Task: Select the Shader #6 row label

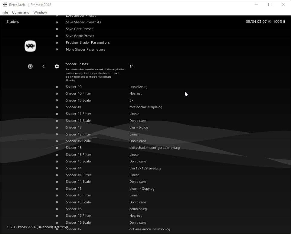Action: [74, 209]
